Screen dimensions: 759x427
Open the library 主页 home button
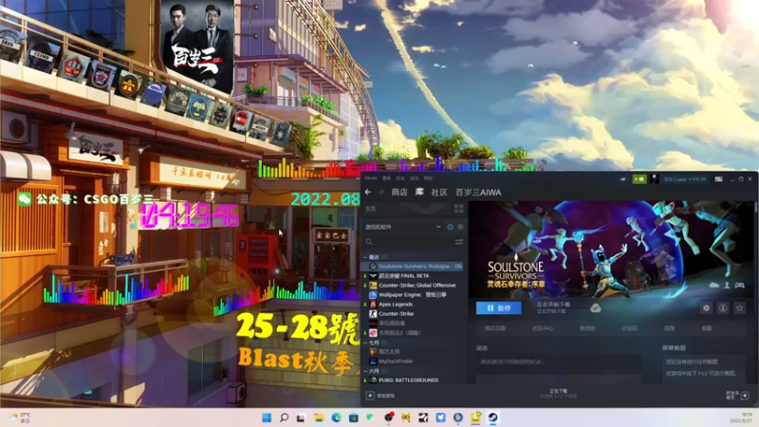407,209
